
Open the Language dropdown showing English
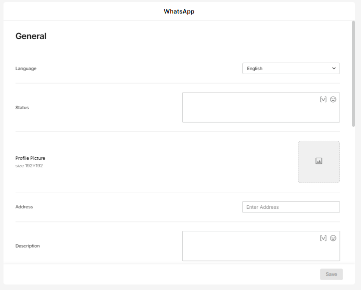tap(291, 69)
